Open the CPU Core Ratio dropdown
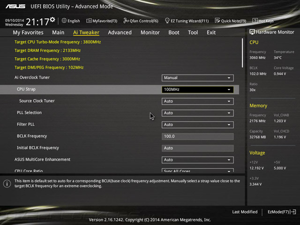This screenshot has width=300, height=225. 198,170
